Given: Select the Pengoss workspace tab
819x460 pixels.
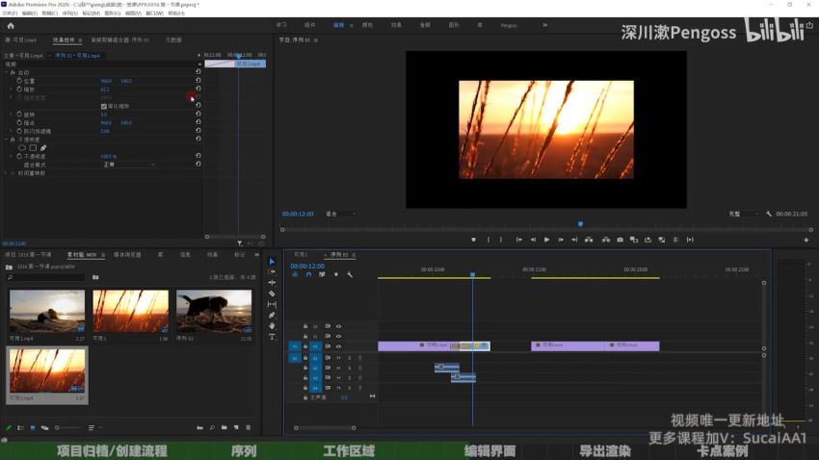Looking at the screenshot, I should coord(509,25).
